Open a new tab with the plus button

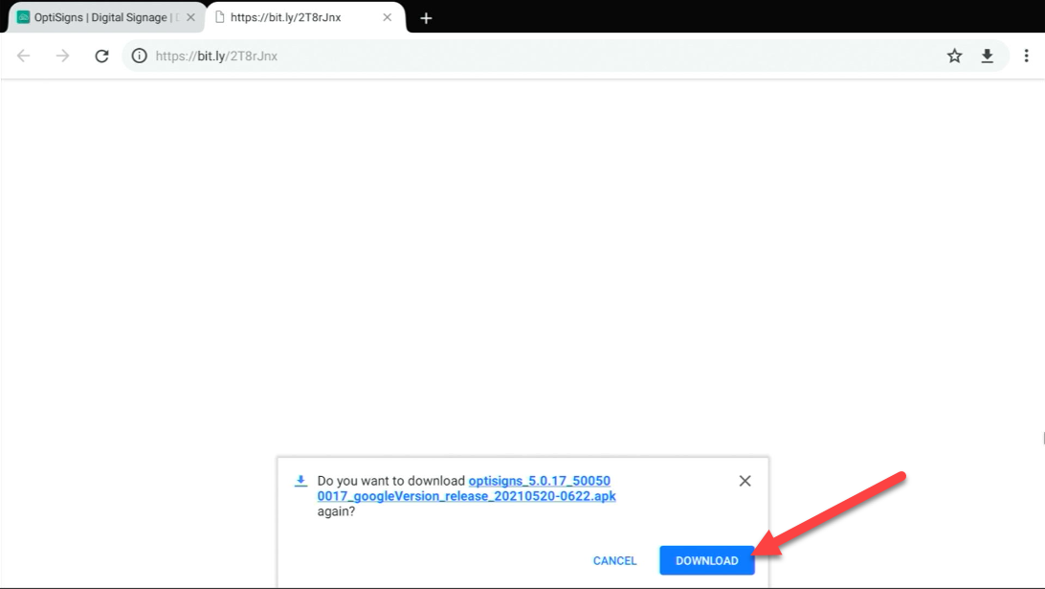[426, 17]
